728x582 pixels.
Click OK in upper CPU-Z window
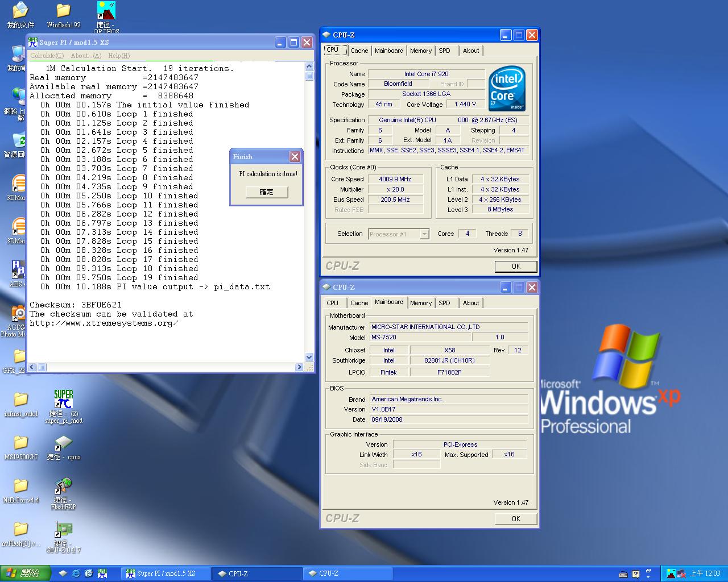click(516, 267)
